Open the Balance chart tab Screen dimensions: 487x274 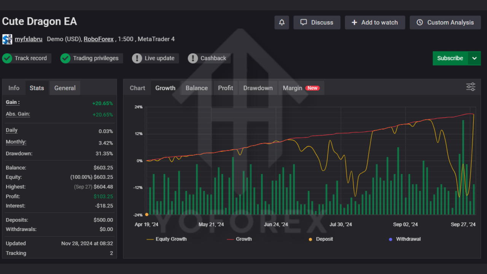click(197, 88)
